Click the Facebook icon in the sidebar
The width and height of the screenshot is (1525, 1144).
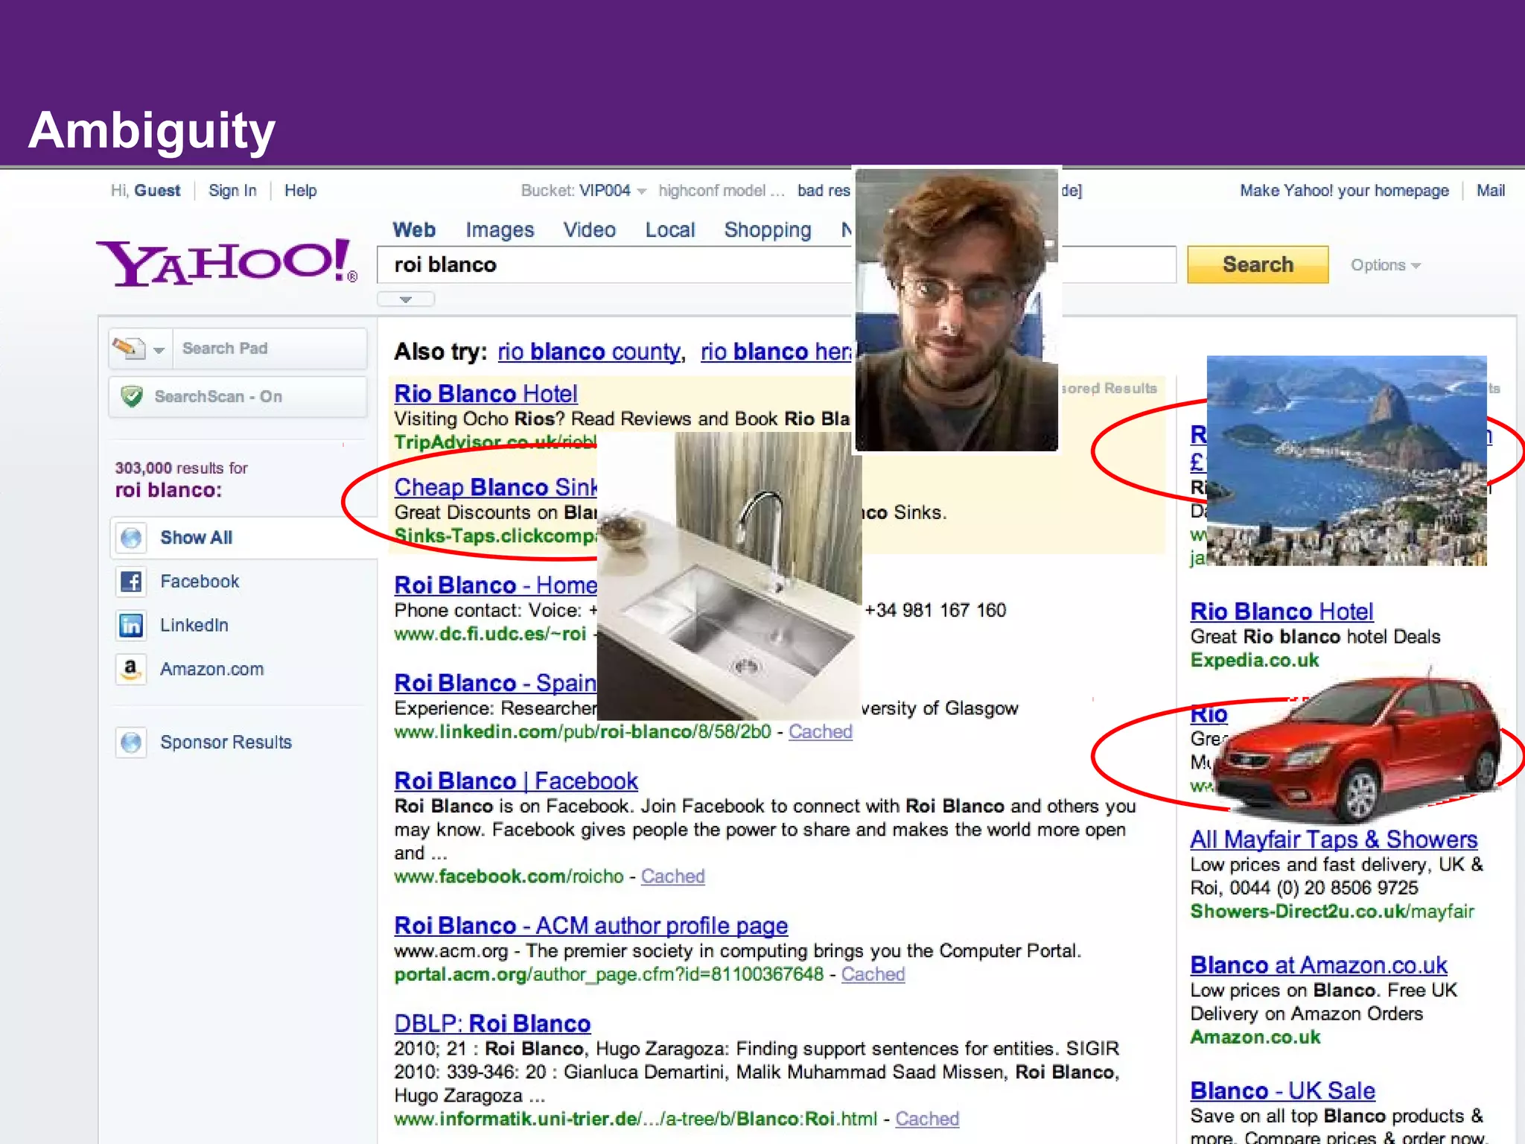[131, 582]
